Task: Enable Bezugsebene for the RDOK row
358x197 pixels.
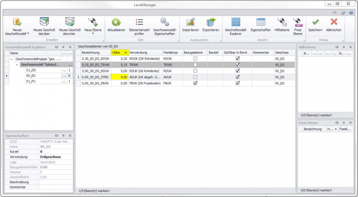Action: (195, 59)
